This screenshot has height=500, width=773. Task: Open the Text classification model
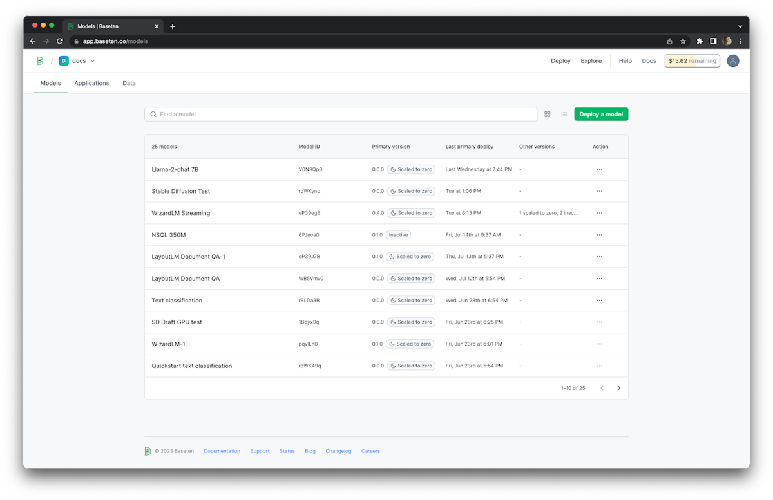pos(177,301)
